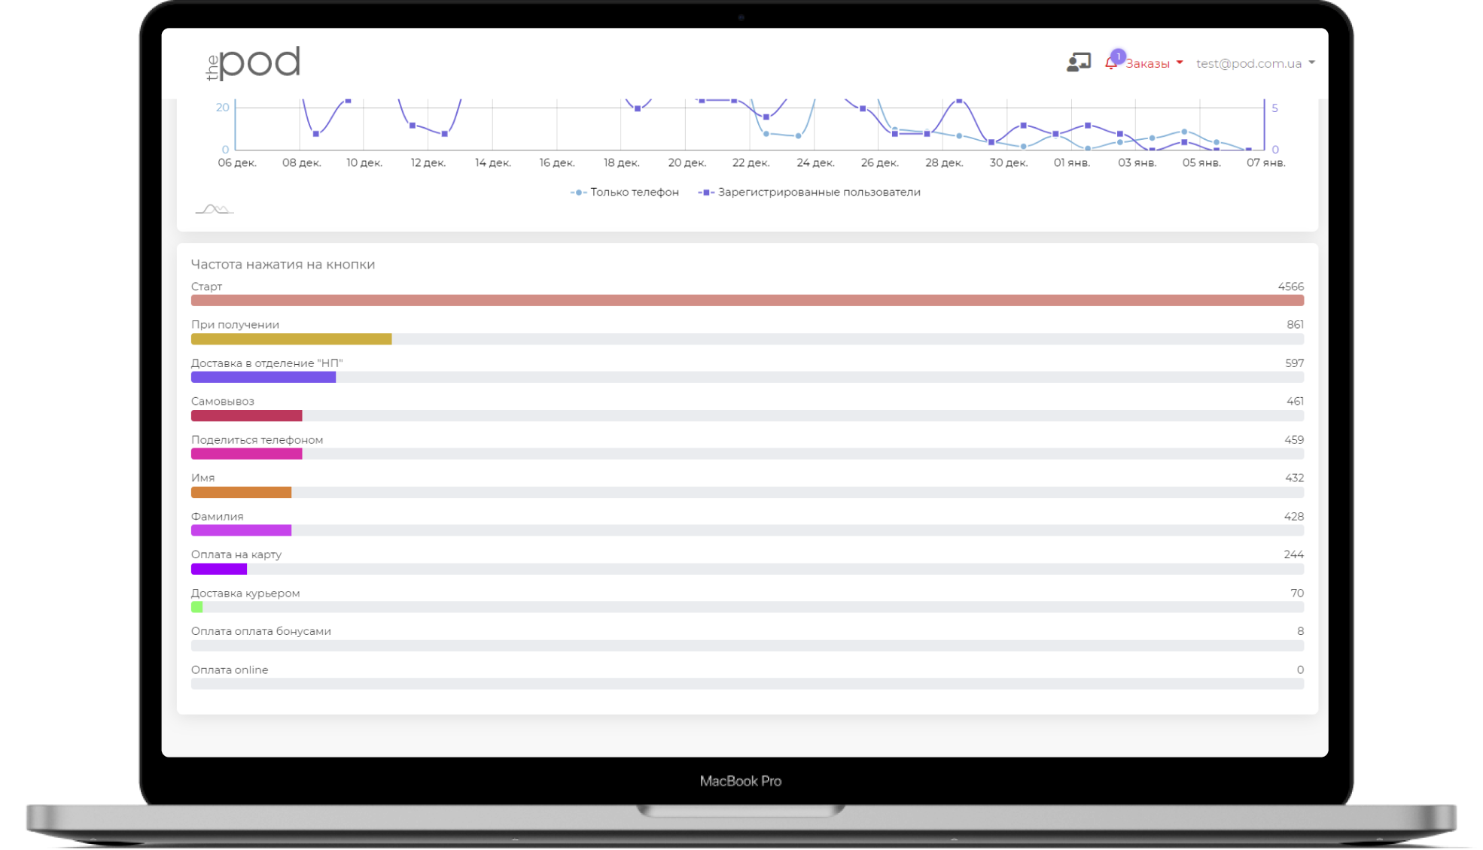Click the green Доставка курьером bar
The image size is (1483, 850).
pos(197,607)
